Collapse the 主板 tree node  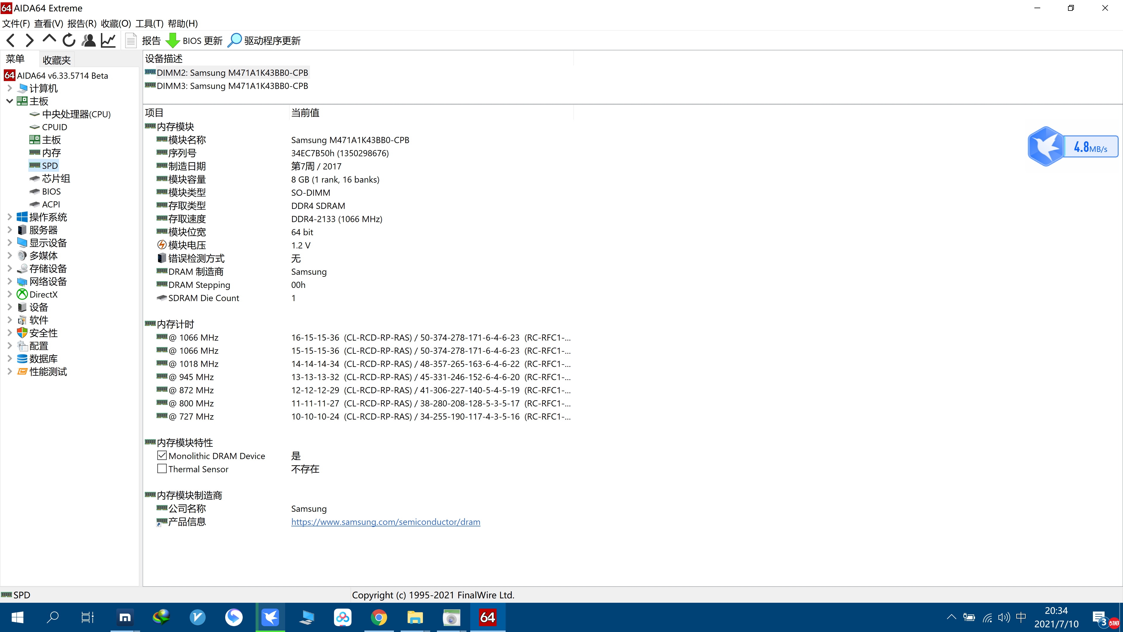(x=10, y=101)
